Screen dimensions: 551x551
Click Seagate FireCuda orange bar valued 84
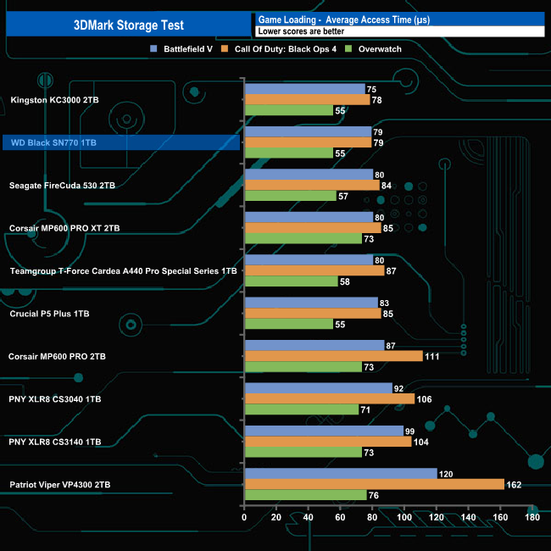[x=312, y=185]
